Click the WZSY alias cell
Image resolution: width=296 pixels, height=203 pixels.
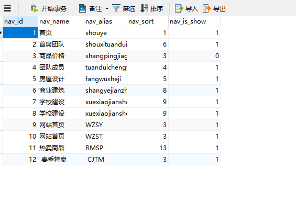105,125
